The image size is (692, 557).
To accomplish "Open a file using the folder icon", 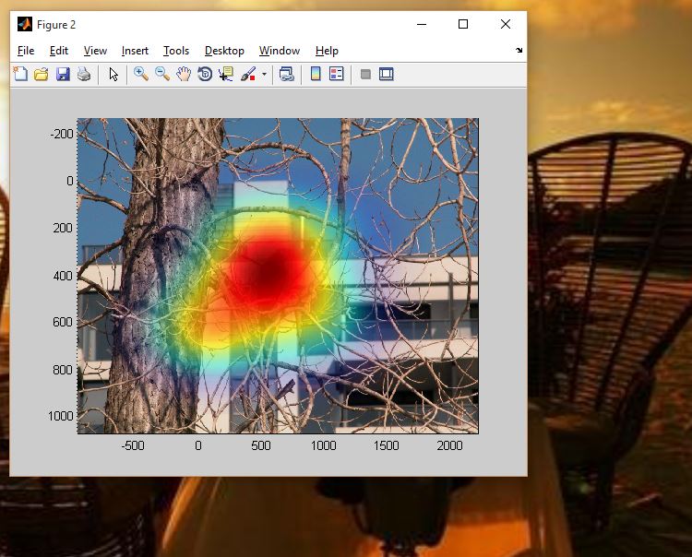I will point(41,74).
